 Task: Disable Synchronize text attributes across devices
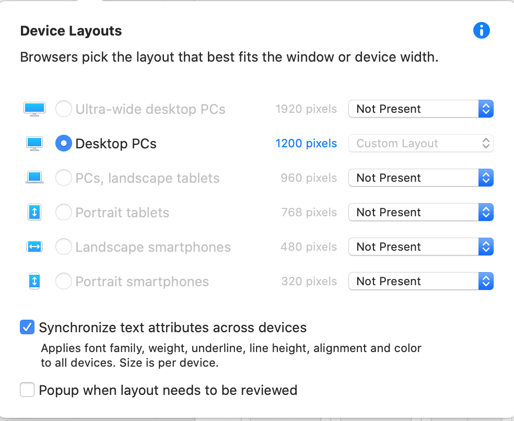[x=27, y=327]
